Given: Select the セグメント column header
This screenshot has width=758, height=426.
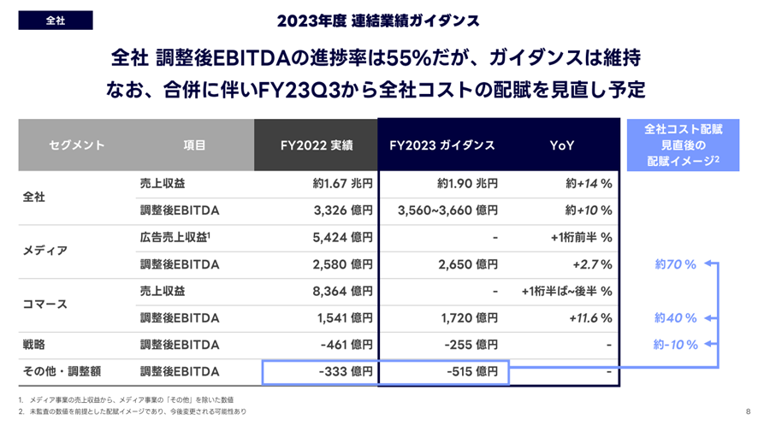Looking at the screenshot, I should [x=77, y=145].
